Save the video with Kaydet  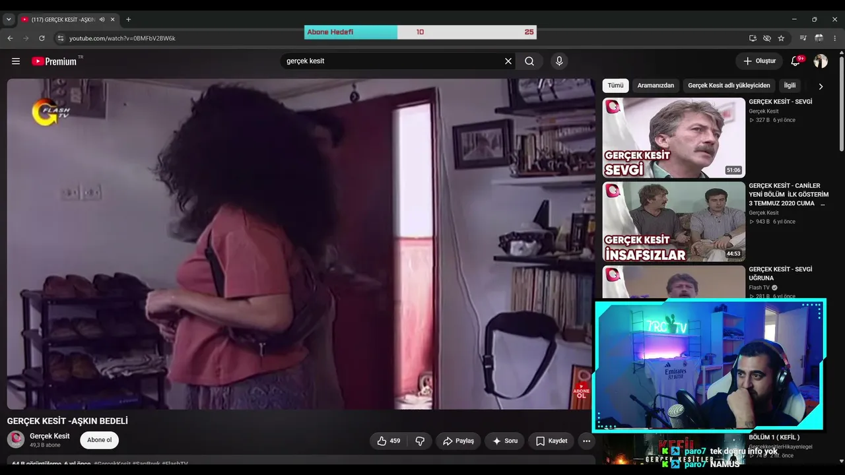click(x=551, y=441)
